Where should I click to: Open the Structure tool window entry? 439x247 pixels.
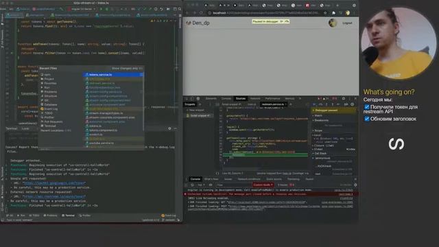[50, 96]
